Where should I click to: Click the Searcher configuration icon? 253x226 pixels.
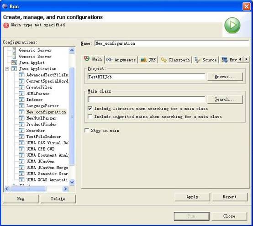21,131
